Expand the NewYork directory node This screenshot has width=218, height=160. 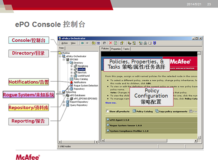pos(72,72)
